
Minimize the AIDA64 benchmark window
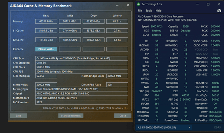click(117, 5)
